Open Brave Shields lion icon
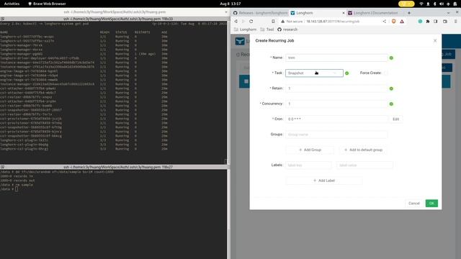461x259 pixels. tap(394, 22)
